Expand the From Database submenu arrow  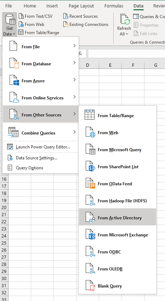click(74, 63)
